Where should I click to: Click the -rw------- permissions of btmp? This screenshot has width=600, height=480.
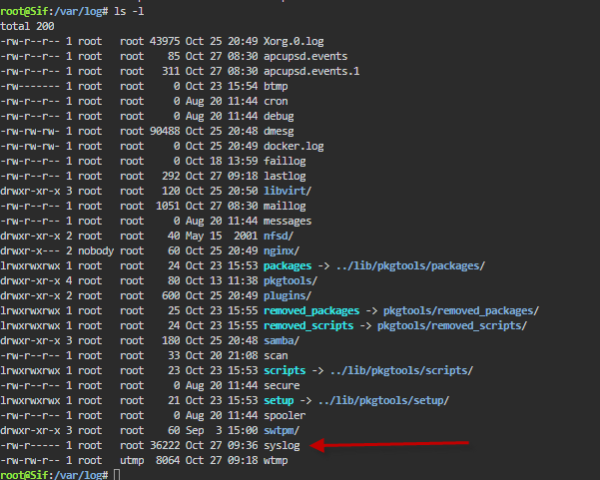point(30,86)
